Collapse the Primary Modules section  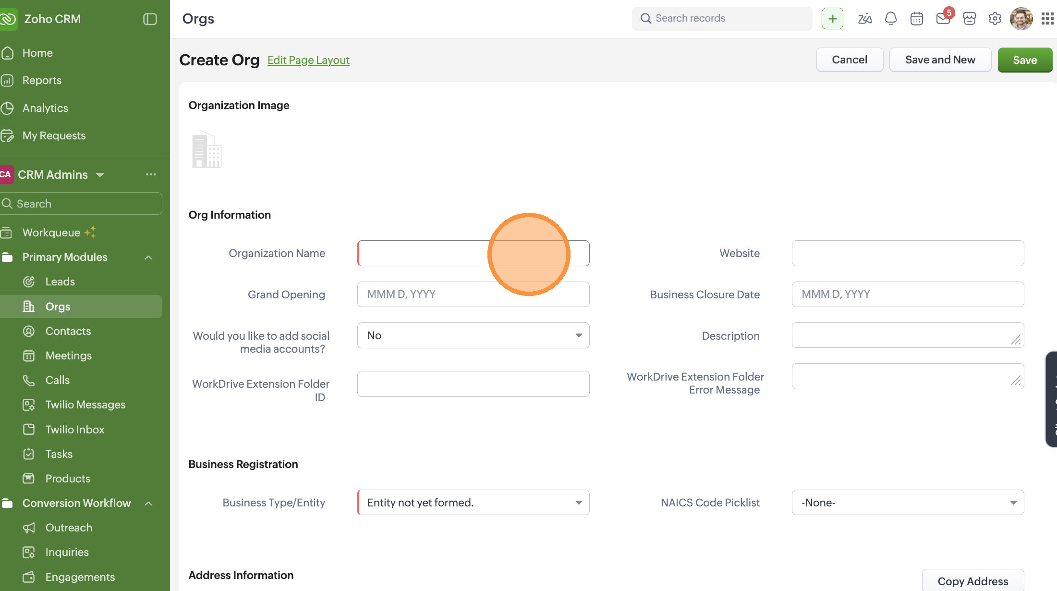pos(148,258)
